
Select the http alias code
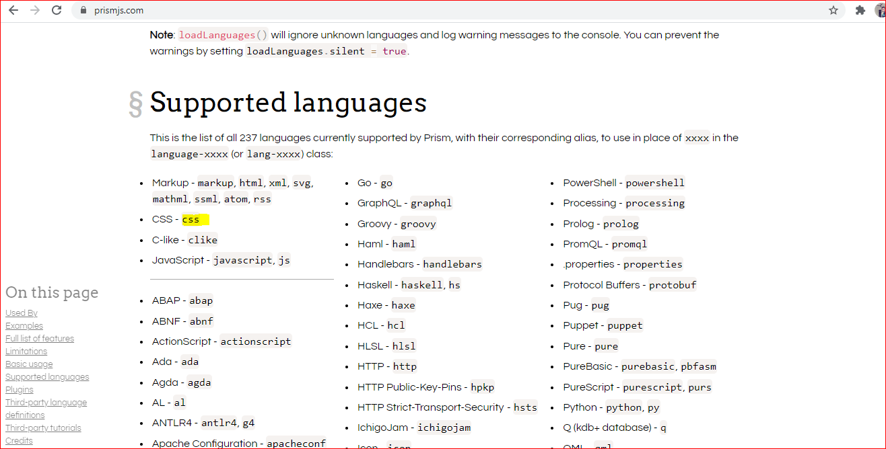405,366
